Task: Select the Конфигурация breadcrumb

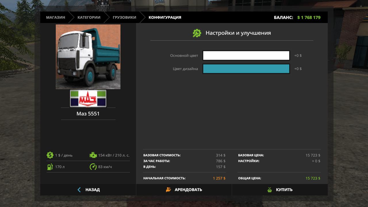Action: (x=165, y=17)
